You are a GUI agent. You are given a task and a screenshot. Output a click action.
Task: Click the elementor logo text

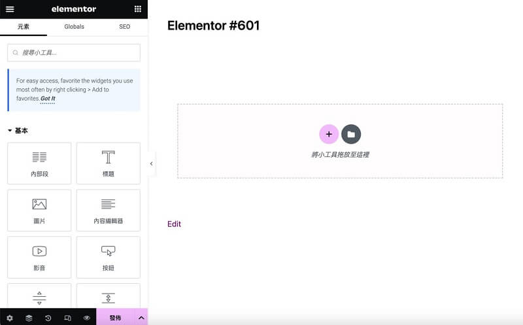coord(74,9)
